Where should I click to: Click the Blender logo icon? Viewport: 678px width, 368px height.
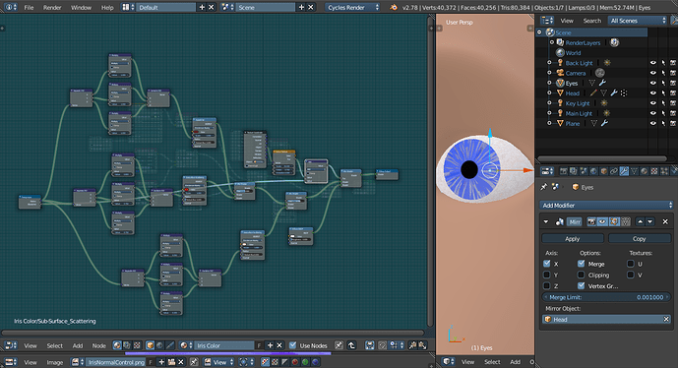pyautogui.click(x=393, y=7)
